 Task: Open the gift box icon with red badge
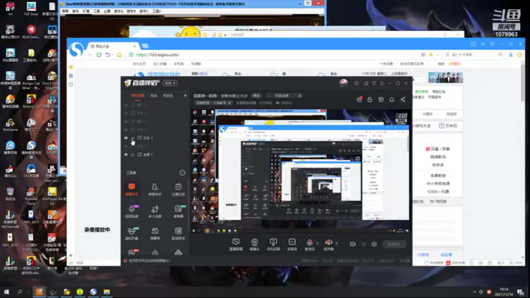tap(359, 99)
